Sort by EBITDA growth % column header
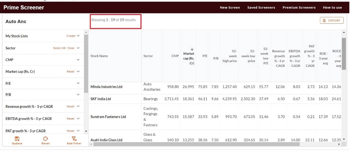This screenshot has height=159, width=351. pyautogui.click(x=294, y=58)
